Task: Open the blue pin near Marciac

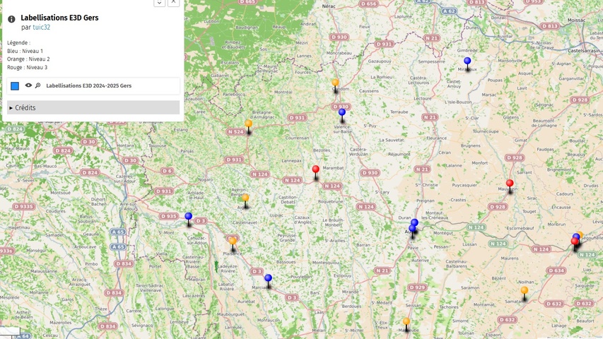Action: point(268,279)
